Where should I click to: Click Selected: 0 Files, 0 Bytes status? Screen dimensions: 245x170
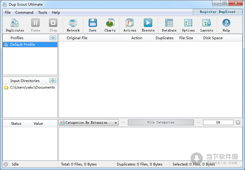(x=194, y=164)
